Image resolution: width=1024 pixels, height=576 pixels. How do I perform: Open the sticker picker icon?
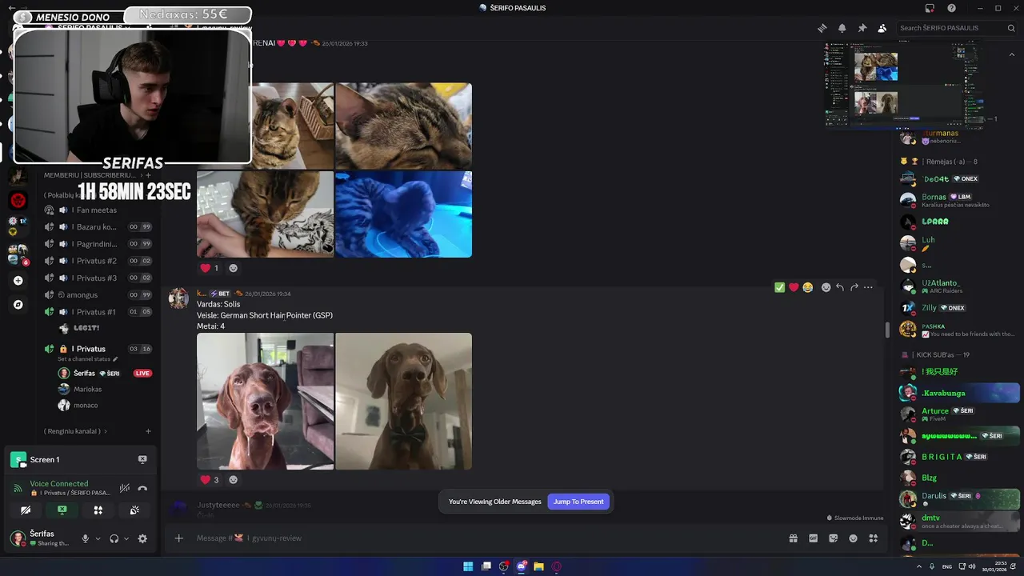pos(833,538)
